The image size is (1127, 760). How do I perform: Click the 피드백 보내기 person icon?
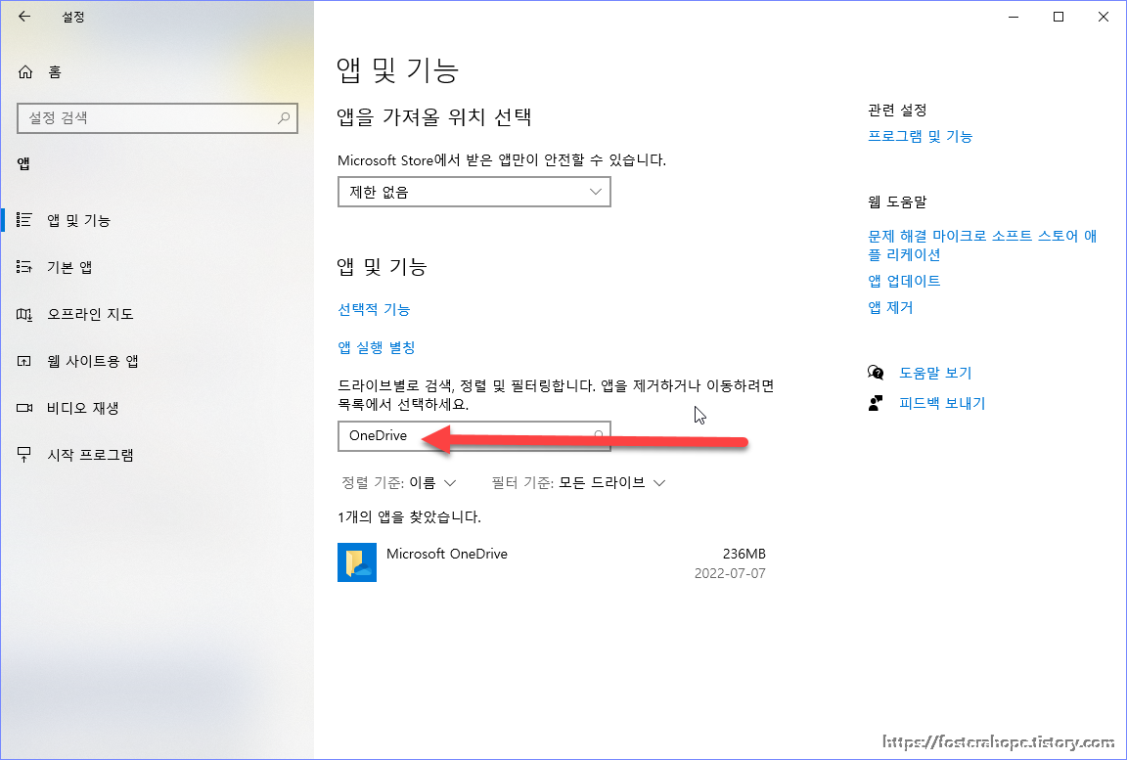click(x=876, y=403)
